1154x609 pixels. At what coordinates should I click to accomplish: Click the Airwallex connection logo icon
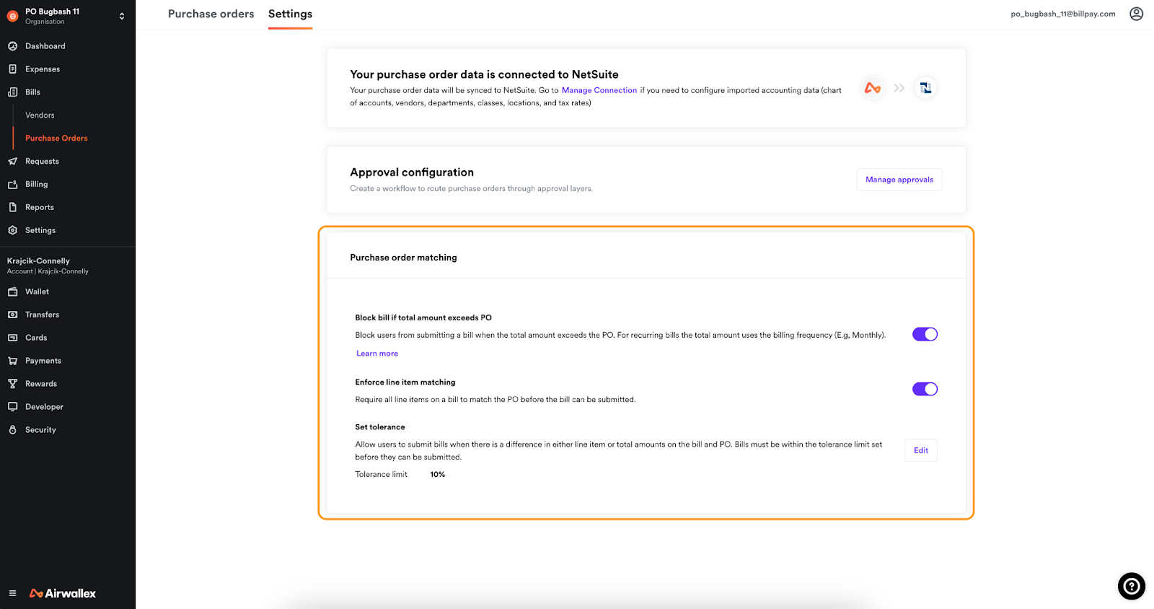873,88
